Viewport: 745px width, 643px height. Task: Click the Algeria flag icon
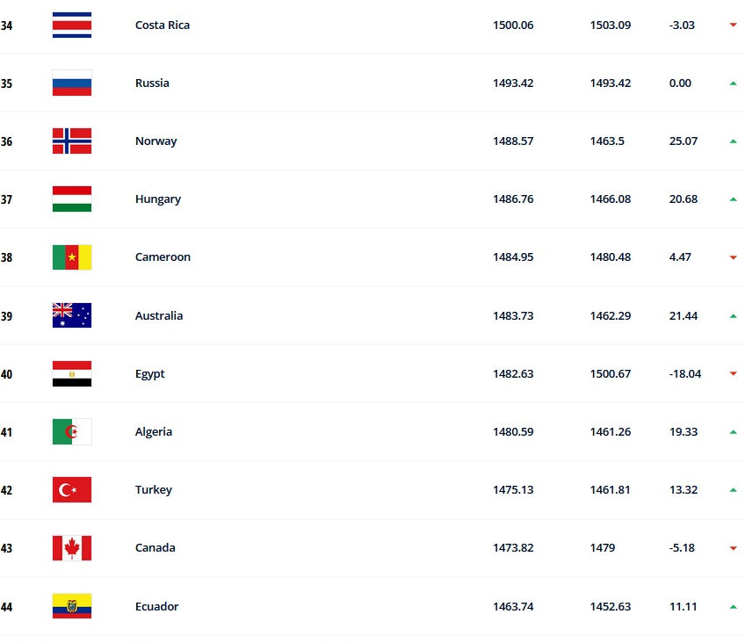click(72, 431)
